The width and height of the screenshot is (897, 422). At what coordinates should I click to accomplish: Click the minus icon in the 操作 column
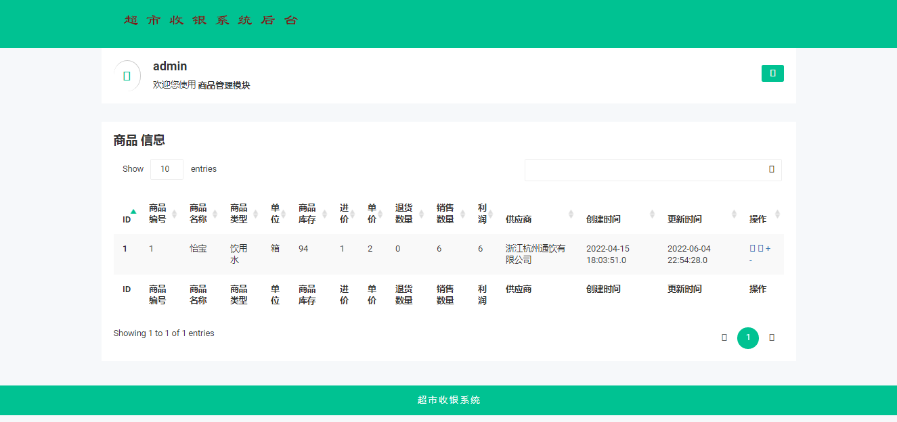tap(751, 260)
